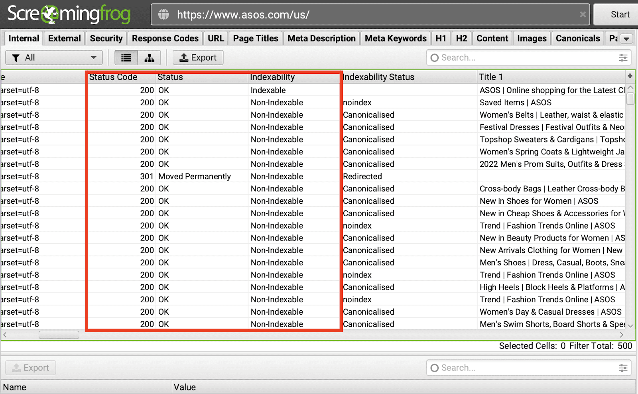Screen dimensions: 638x394
Task: Select the Canonicals tab
Action: (578, 38)
